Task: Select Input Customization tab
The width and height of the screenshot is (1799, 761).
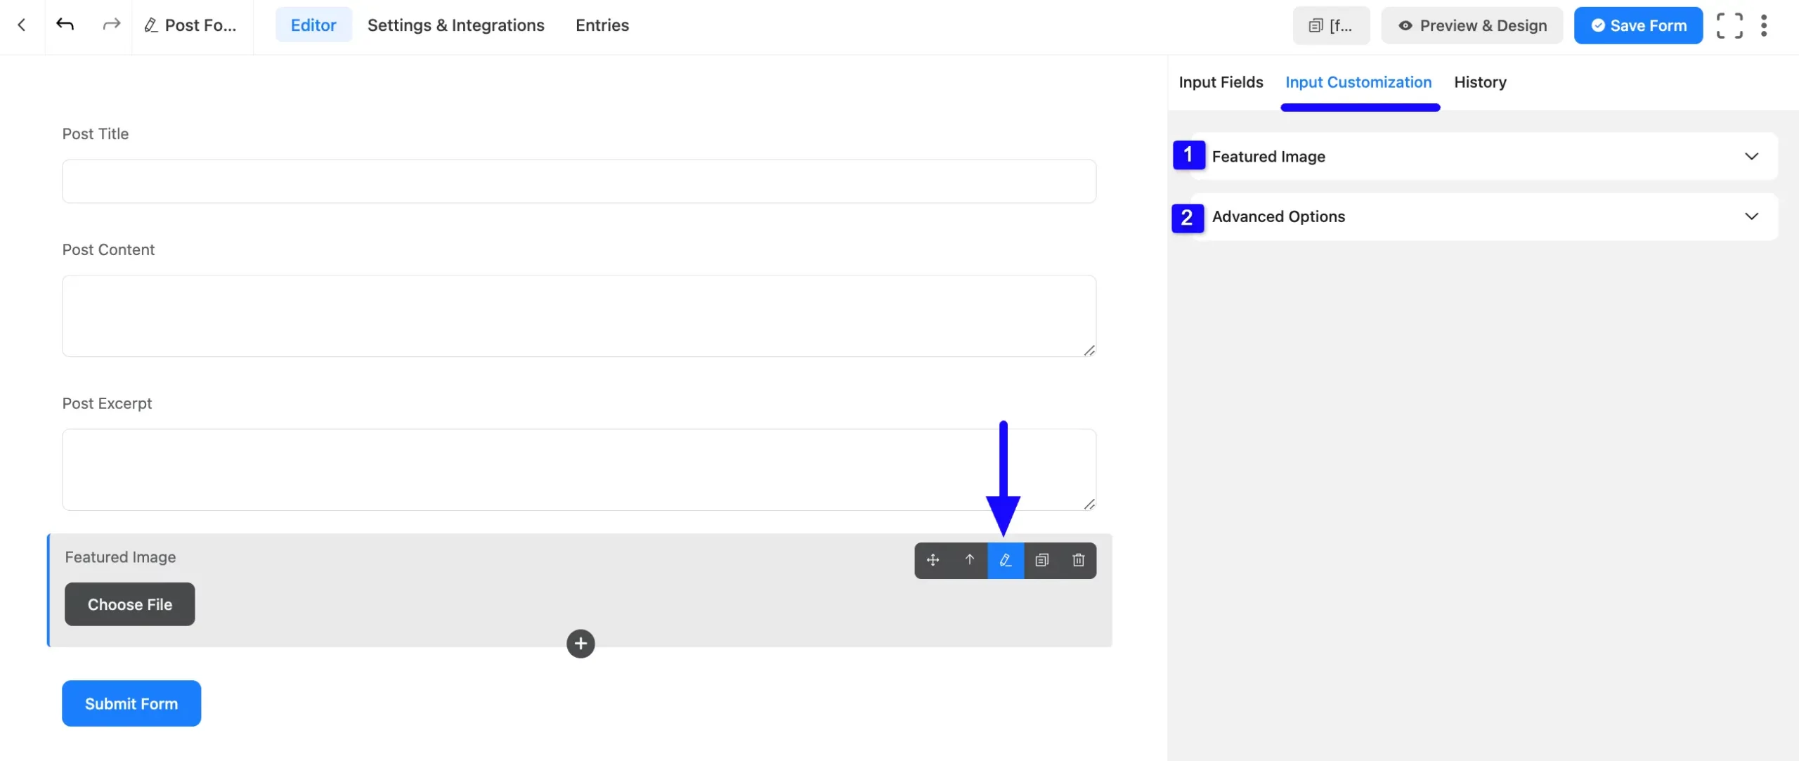Action: [1358, 82]
